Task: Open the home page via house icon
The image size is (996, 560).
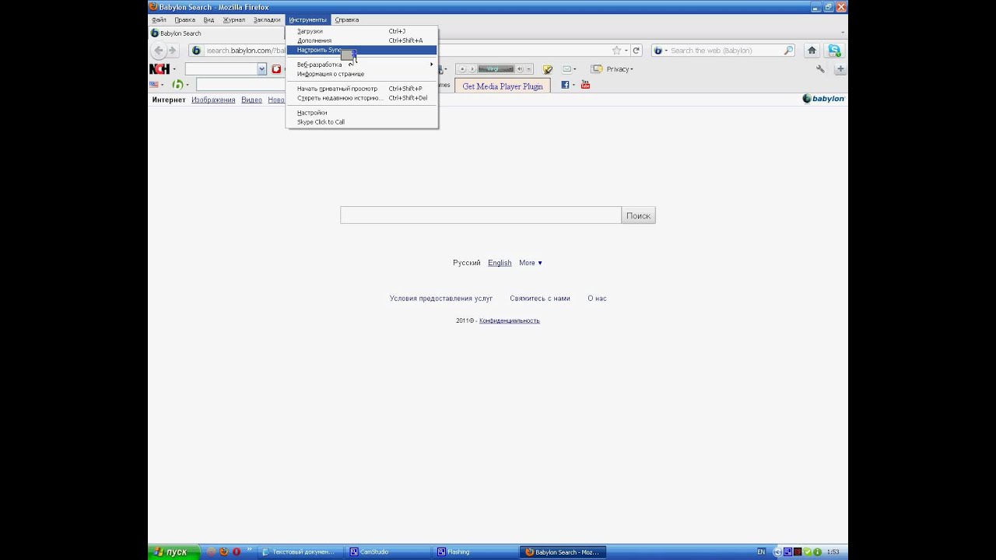Action: 812,51
